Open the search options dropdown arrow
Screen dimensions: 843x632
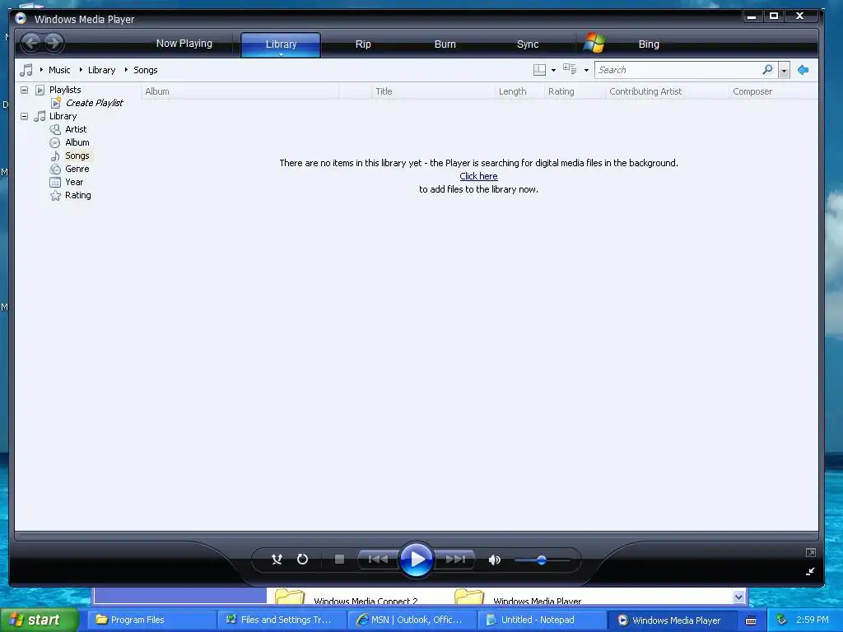point(784,71)
